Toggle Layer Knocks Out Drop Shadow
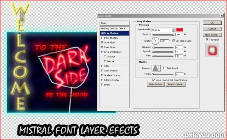The image size is (227, 140). pos(154,80)
